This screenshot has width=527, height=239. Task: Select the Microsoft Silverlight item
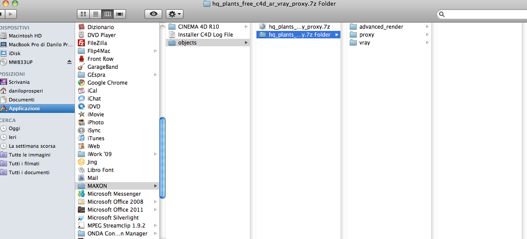pos(114,217)
